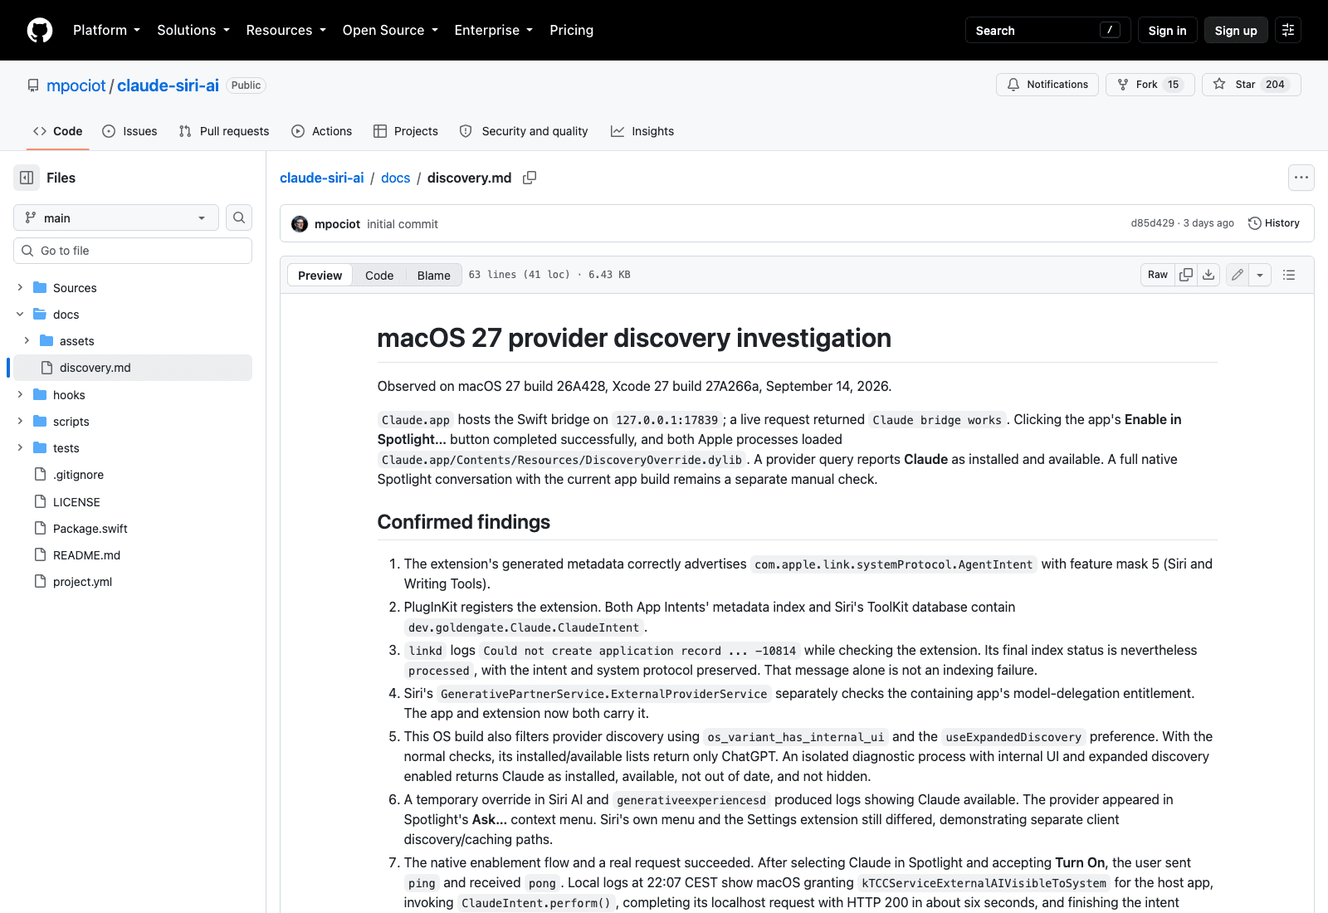Open the main branch selector dropdown
Image resolution: width=1328 pixels, height=913 pixels.
(x=116, y=217)
